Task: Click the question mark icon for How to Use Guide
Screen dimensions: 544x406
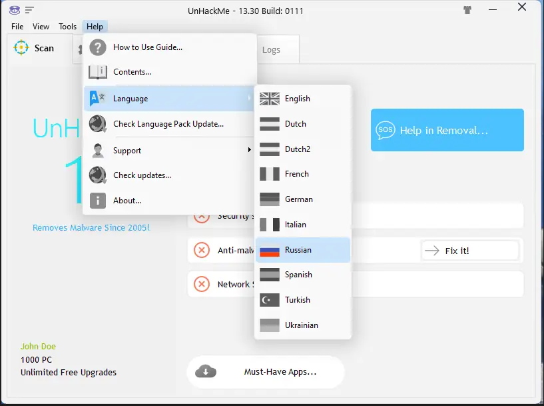Action: pyautogui.click(x=98, y=47)
